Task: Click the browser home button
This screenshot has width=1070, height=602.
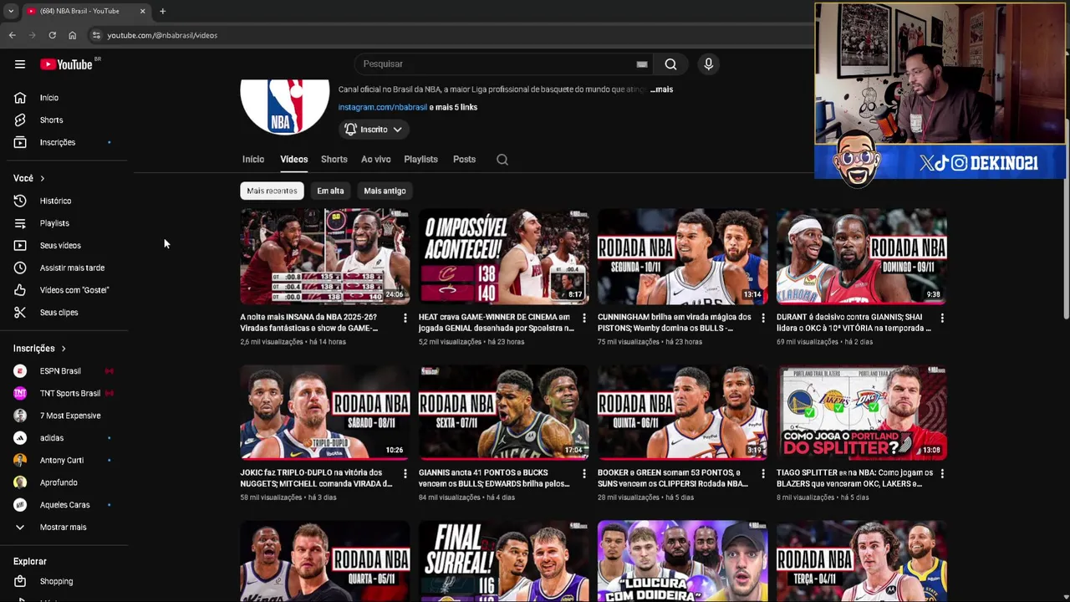Action: 72,35
